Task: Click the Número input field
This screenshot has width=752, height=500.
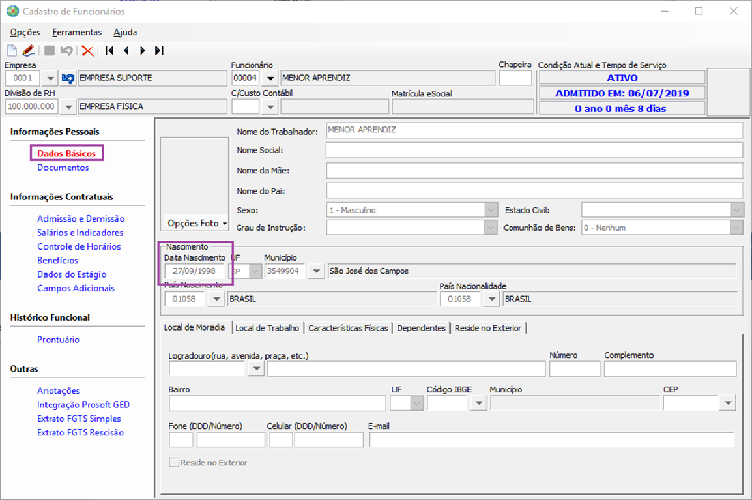Action: (575, 368)
